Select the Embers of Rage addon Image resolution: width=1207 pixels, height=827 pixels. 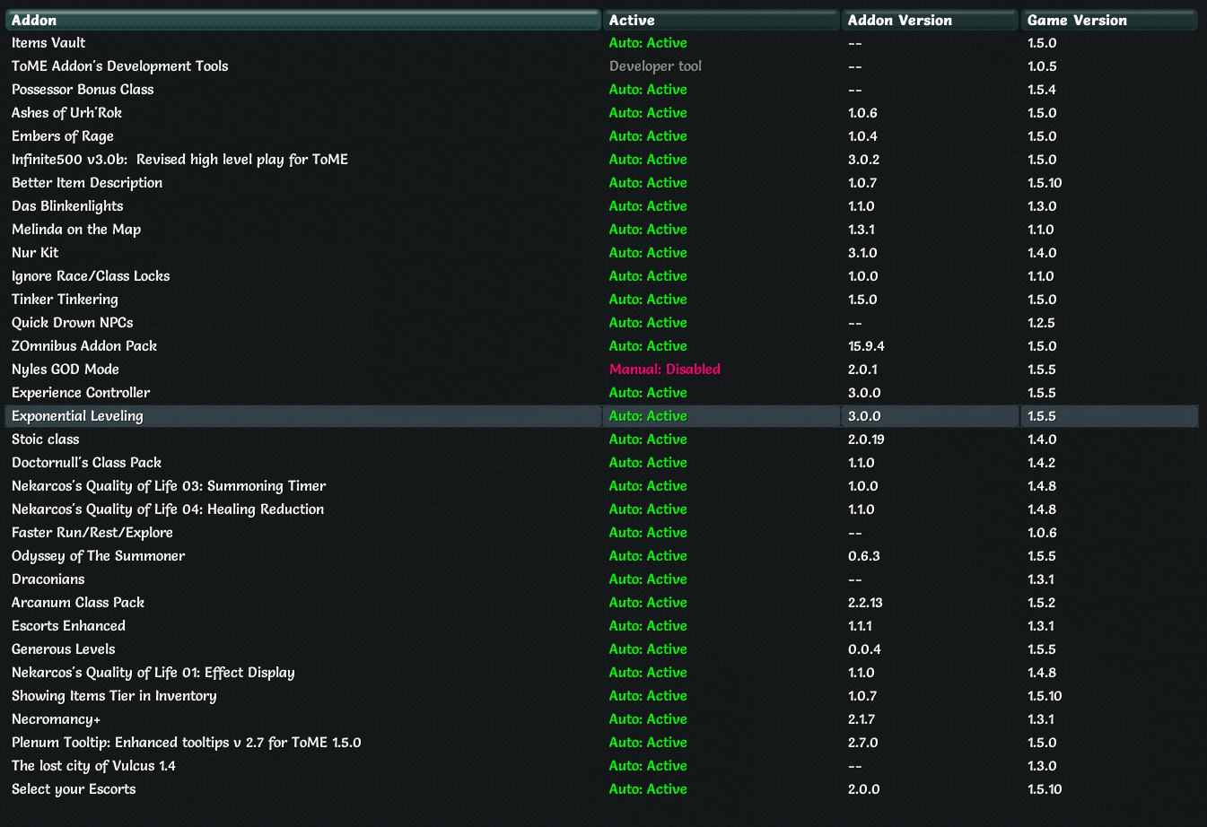click(63, 136)
